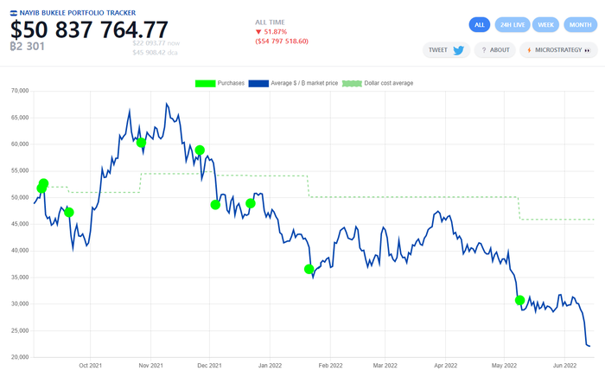
Task: Click the eyes icon on MICROSTRATEGY button
Action: click(587, 50)
